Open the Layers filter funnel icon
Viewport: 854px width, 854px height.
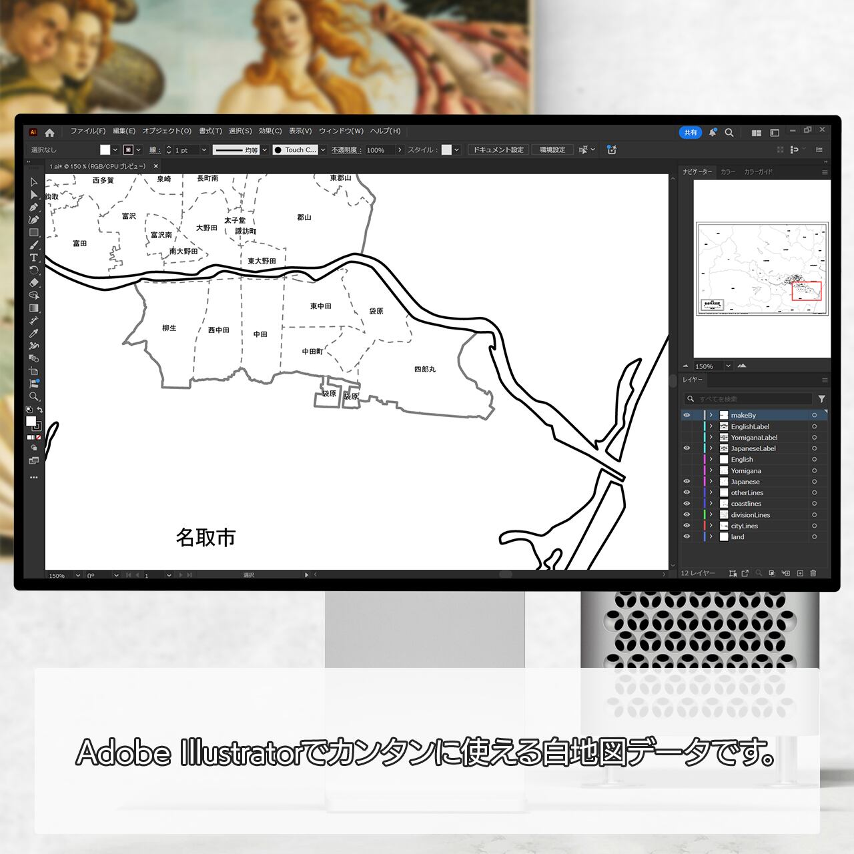point(822,399)
